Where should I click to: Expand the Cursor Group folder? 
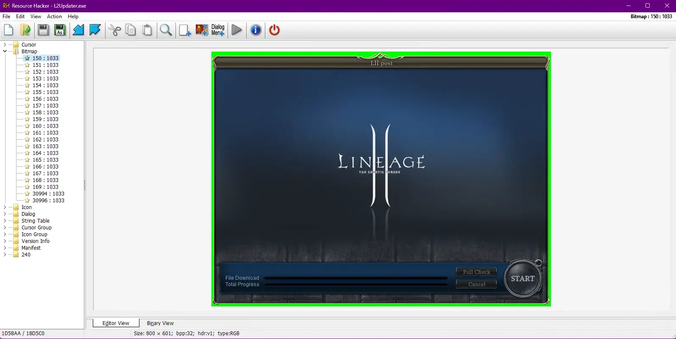pyautogui.click(x=5, y=227)
